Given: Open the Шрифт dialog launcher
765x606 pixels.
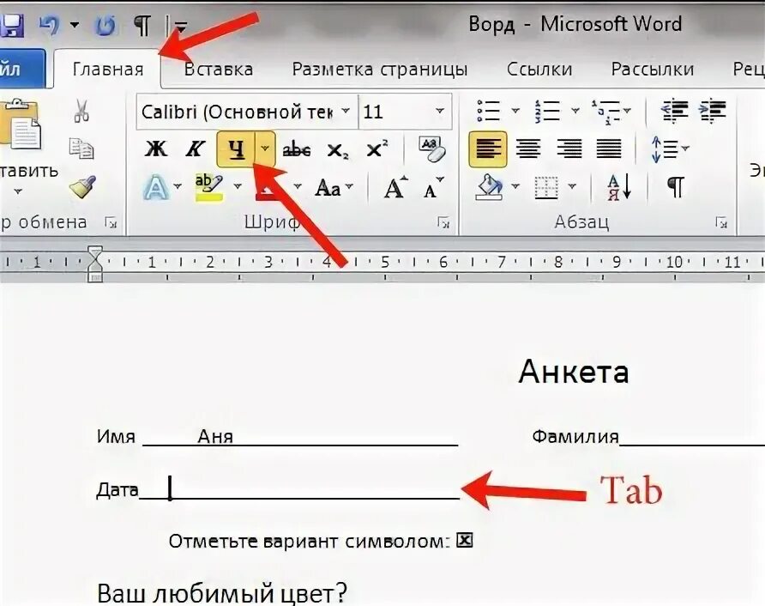Looking at the screenshot, I should 443,223.
